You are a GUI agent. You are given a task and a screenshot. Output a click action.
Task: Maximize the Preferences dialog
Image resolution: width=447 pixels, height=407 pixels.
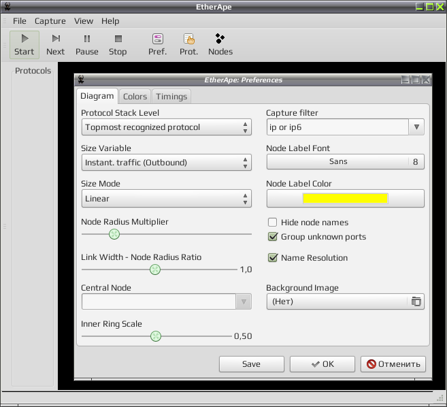tap(416, 80)
